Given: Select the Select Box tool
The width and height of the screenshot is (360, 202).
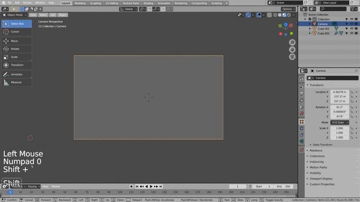Looking at the screenshot, I should (16, 24).
